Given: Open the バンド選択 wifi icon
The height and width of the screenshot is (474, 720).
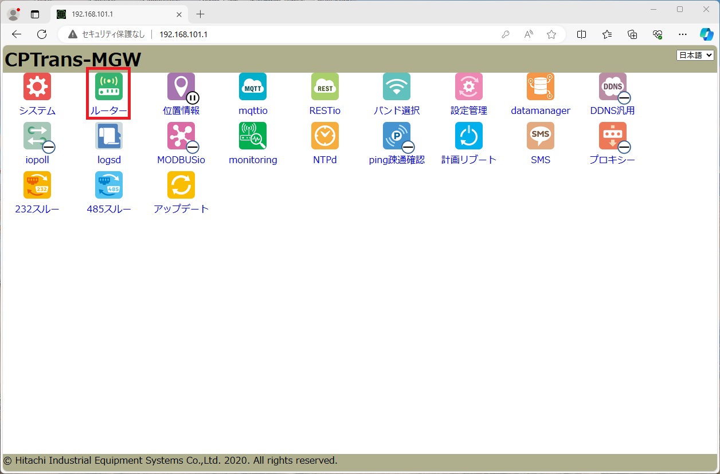Looking at the screenshot, I should pos(397,86).
